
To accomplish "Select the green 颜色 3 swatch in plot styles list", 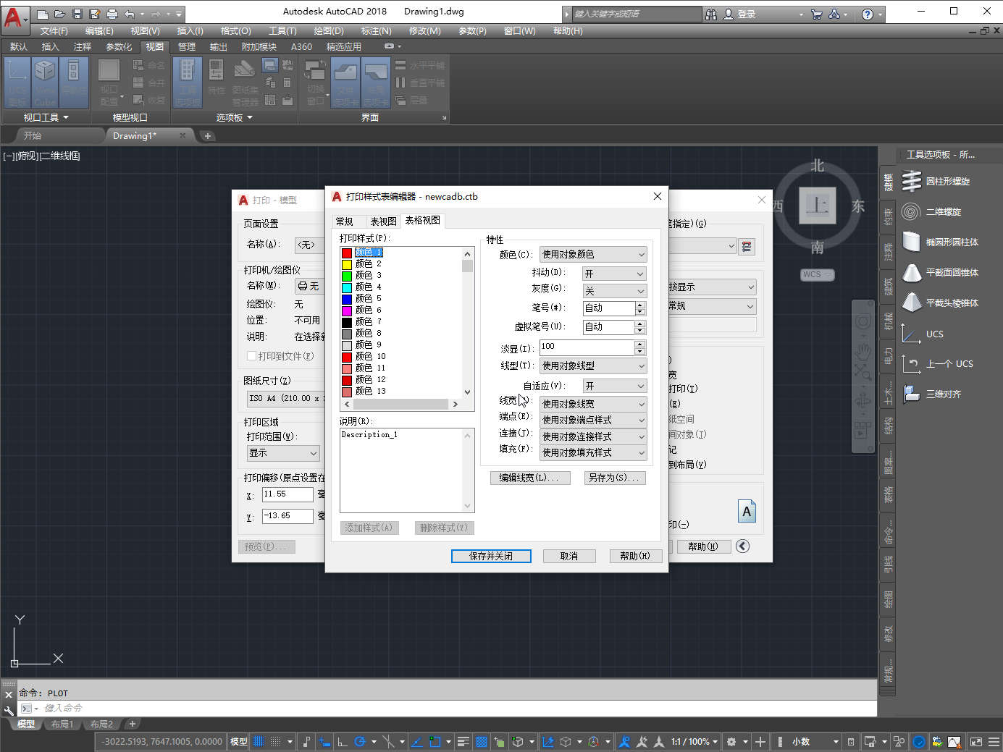I will click(347, 276).
